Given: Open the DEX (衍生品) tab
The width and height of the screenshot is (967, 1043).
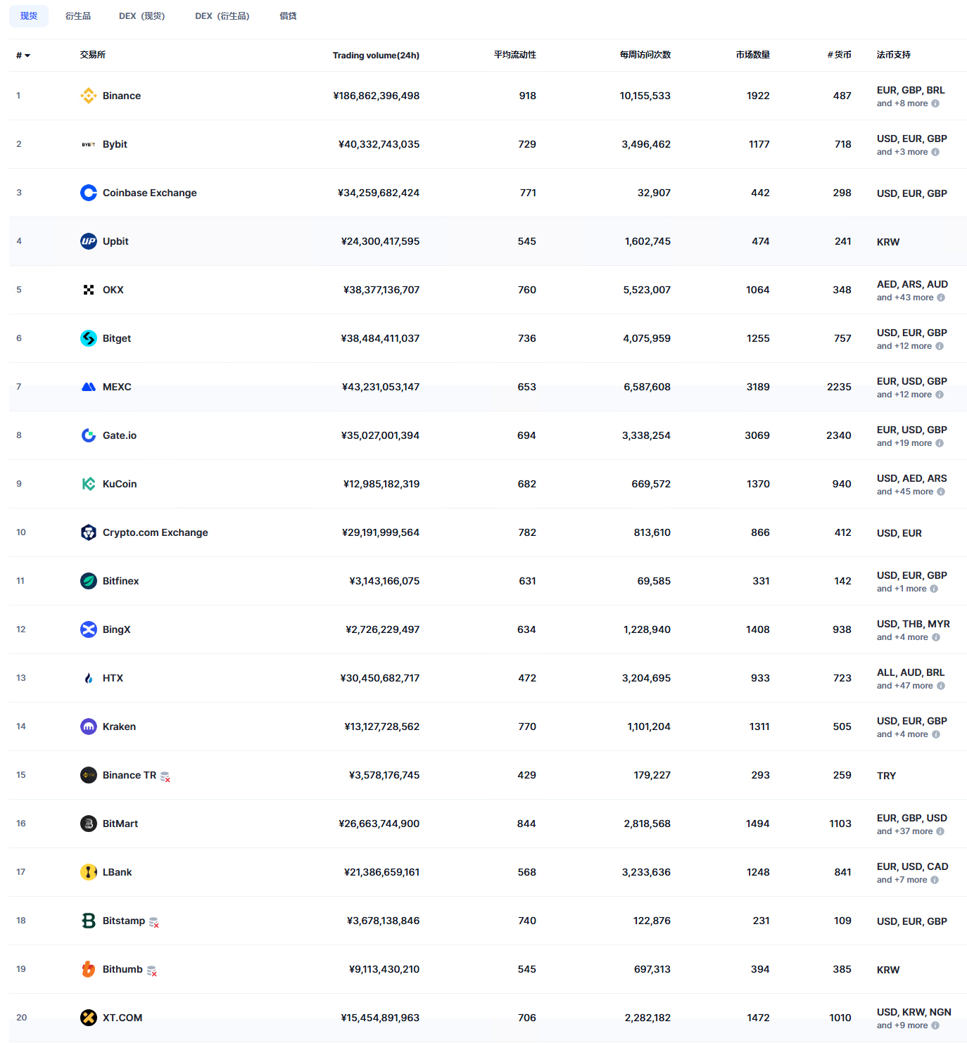Looking at the screenshot, I should tap(222, 16).
